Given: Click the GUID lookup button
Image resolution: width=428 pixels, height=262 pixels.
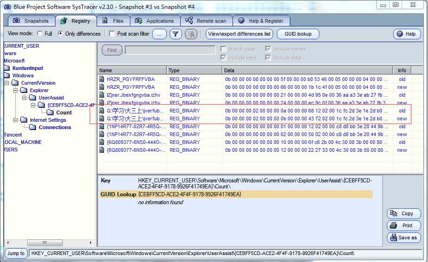Looking at the screenshot, I should (x=298, y=34).
